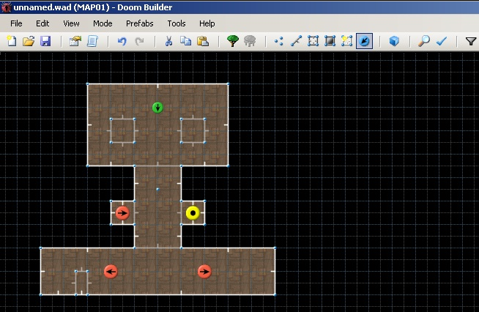479x312 pixels.
Task: Open the Edit menu
Action: 42,23
